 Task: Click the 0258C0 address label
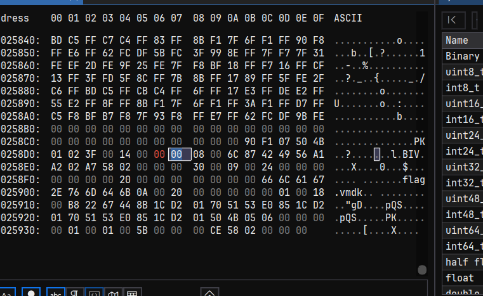coord(20,141)
